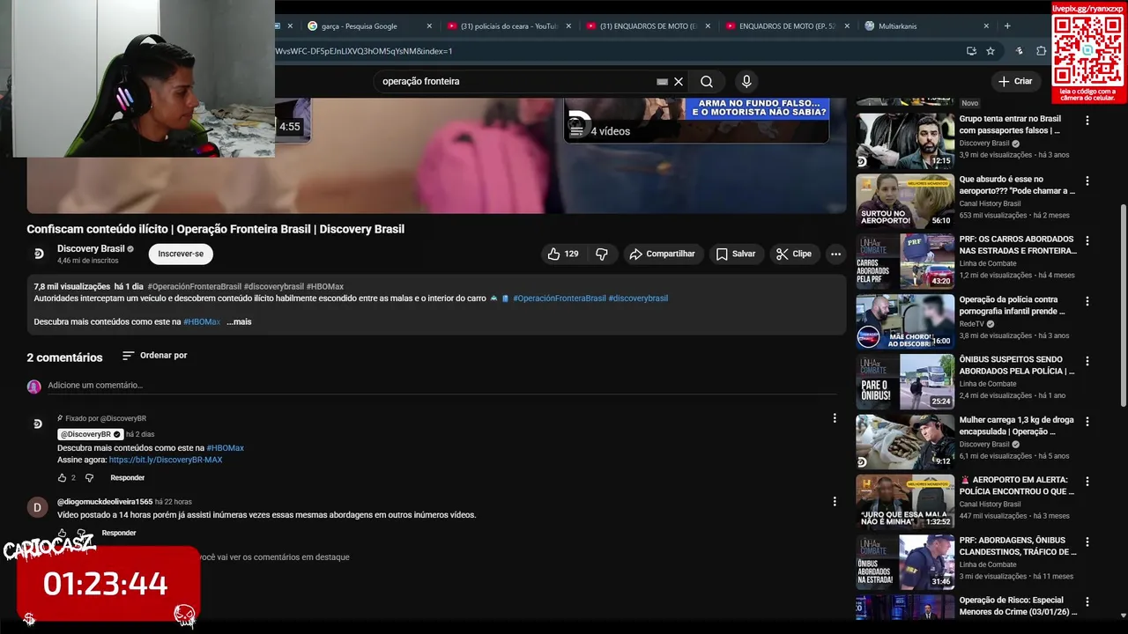The image size is (1128, 634).
Task: Open 'Que absurdo é esse' 56:10 thumbnail
Action: pos(905,201)
